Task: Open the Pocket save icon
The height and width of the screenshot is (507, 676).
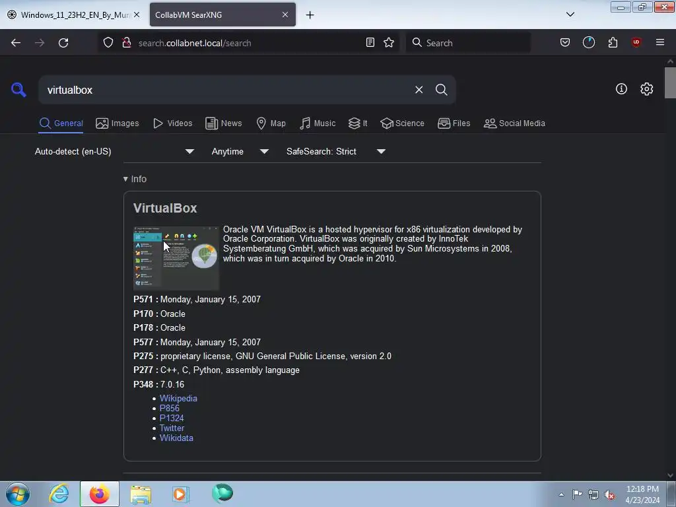Action: pyautogui.click(x=565, y=42)
